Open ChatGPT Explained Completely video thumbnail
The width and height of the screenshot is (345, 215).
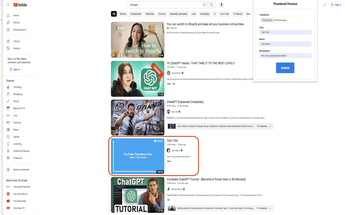click(x=137, y=117)
